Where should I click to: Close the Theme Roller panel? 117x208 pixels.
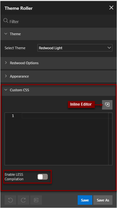coord(111,8)
